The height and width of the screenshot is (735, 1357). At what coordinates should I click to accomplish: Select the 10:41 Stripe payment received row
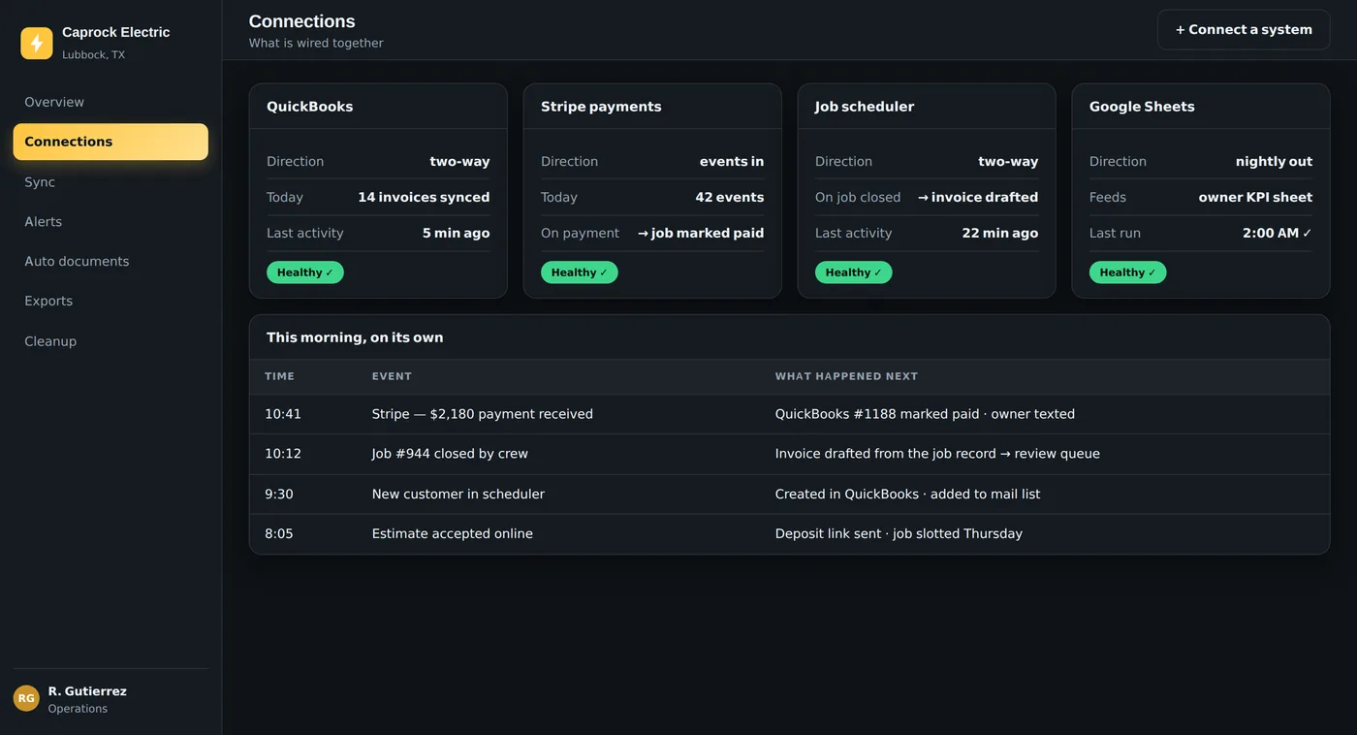click(x=789, y=414)
